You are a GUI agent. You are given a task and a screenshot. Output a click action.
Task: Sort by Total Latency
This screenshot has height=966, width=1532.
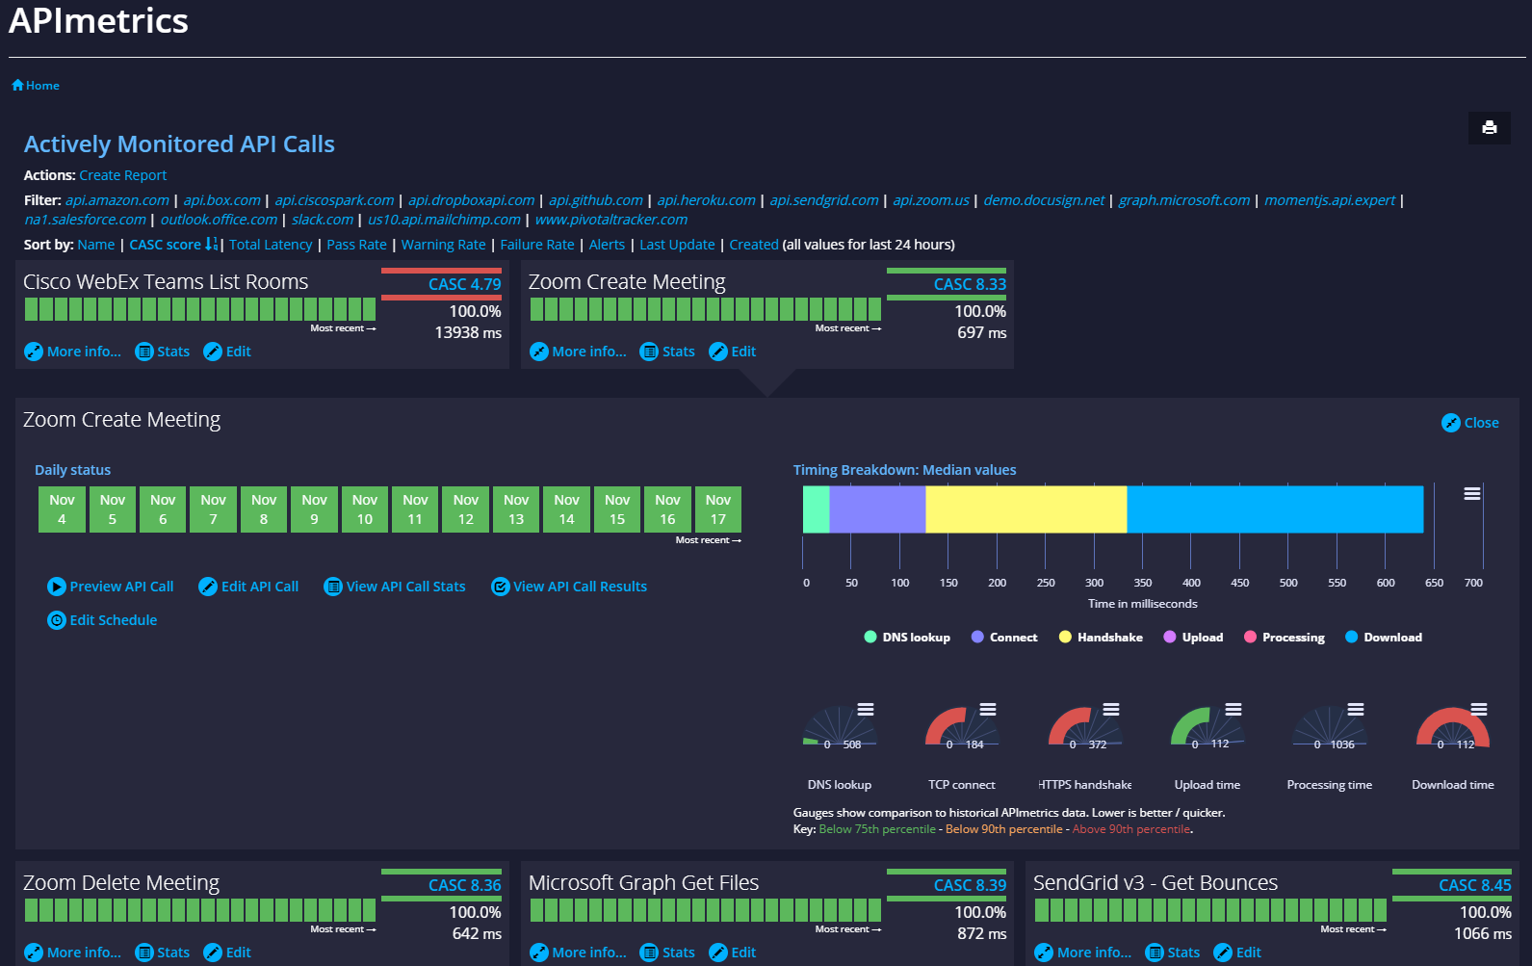pyautogui.click(x=271, y=245)
